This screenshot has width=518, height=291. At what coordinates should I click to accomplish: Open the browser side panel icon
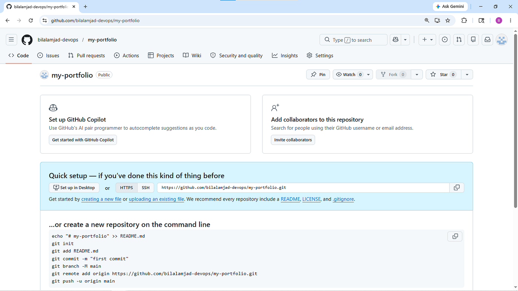click(481, 20)
